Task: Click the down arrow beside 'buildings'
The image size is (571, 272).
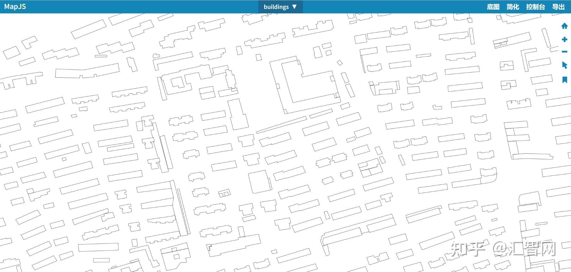Action: click(x=295, y=7)
